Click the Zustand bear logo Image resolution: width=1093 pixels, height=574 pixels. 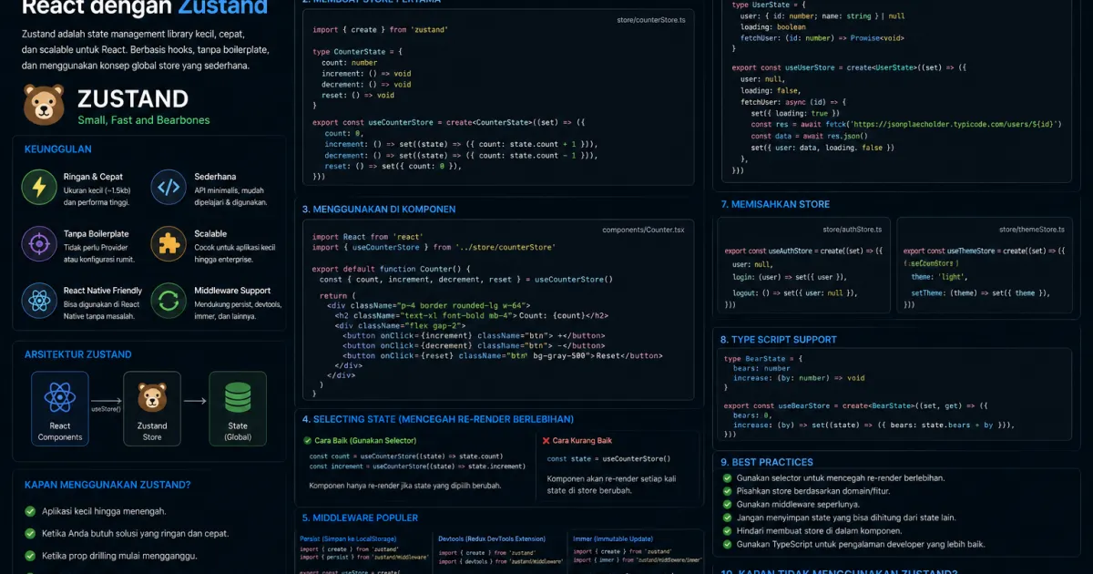(44, 105)
